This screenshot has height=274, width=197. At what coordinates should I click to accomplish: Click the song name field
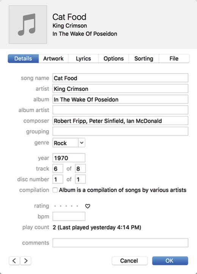point(120,78)
